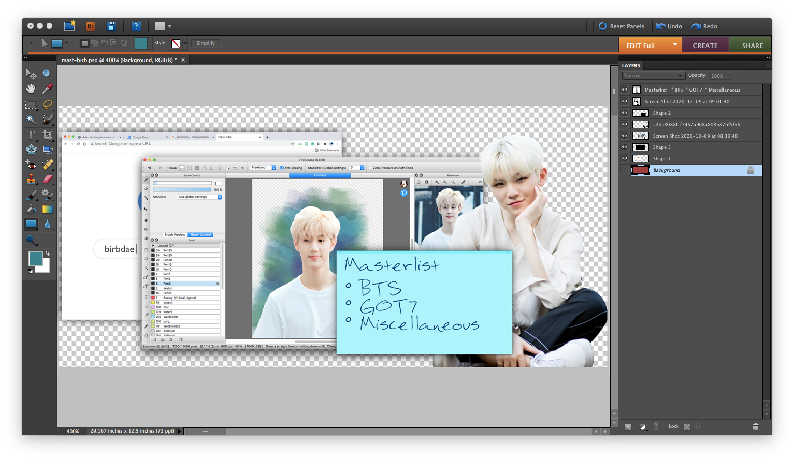Select the Crop tool
Image resolution: width=794 pixels, height=461 pixels.
47,135
